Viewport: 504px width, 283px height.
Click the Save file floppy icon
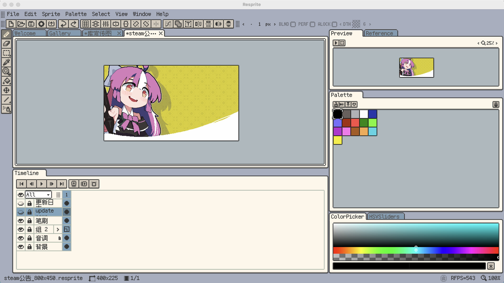[x=31, y=24]
